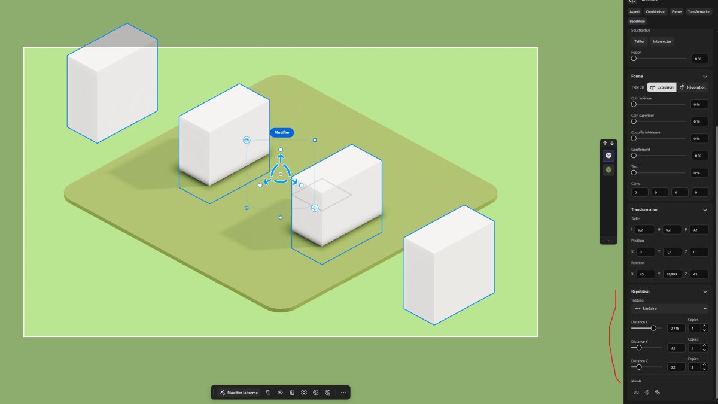Collapse the Forme section chevron
718x404 pixels.
[x=705, y=77]
